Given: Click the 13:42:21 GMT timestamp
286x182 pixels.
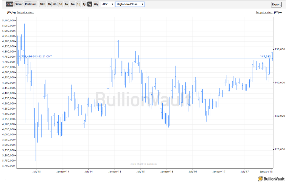Looking at the screenshot, I should [x=42, y=56].
